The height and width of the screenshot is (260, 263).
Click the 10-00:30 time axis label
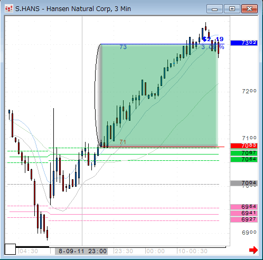tap(193, 251)
